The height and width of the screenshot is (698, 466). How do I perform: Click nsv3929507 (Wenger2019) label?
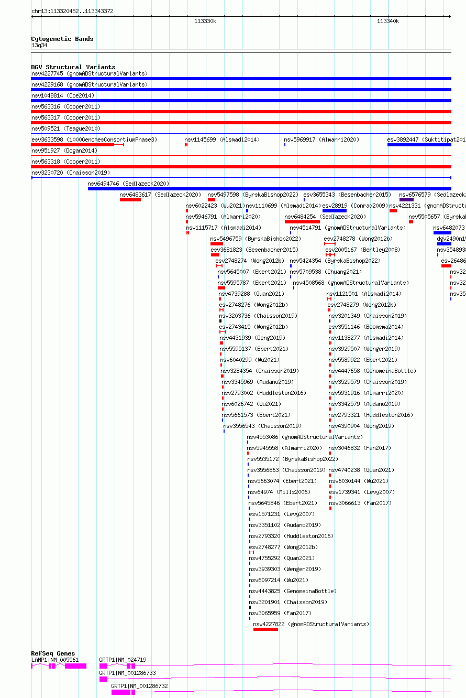click(364, 349)
